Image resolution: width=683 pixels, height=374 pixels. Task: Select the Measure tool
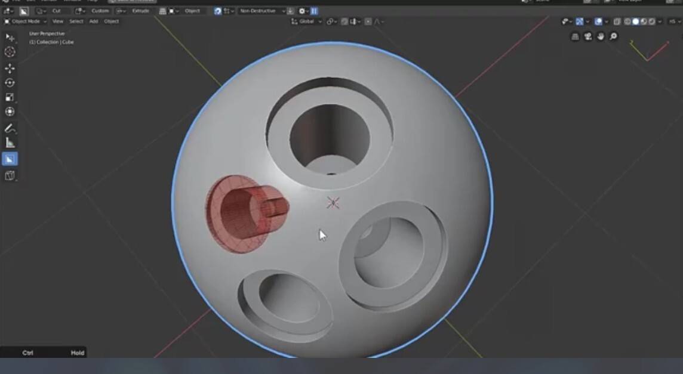9,142
